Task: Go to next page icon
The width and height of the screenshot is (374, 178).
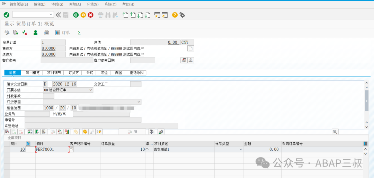Action: (x=140, y=15)
